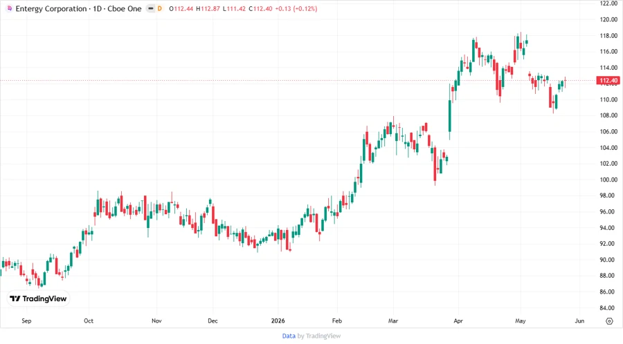Click the 90.00 price axis label
The image size is (623, 344).
610,260
